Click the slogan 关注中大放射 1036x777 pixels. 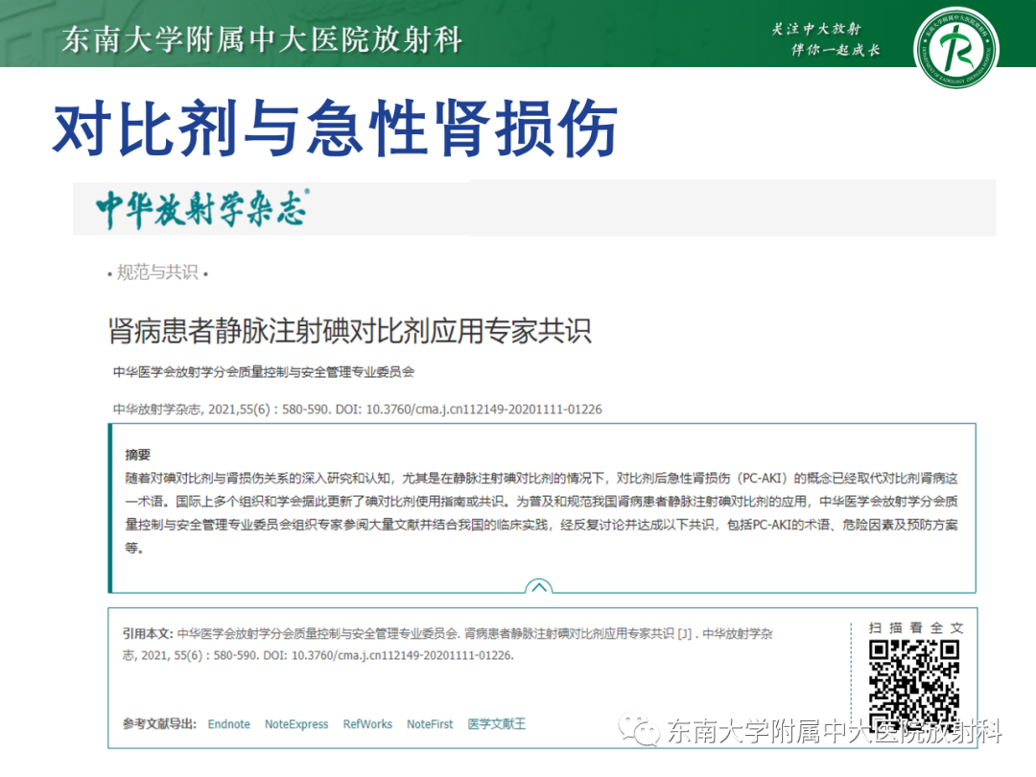pyautogui.click(x=816, y=29)
